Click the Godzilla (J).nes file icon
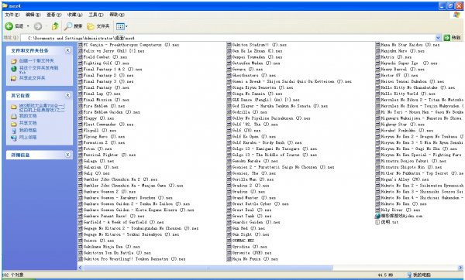The width and height of the screenshot is (465, 280). (229, 112)
